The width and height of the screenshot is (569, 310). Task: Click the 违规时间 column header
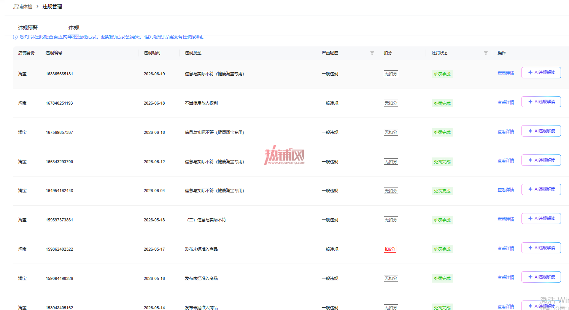point(152,53)
